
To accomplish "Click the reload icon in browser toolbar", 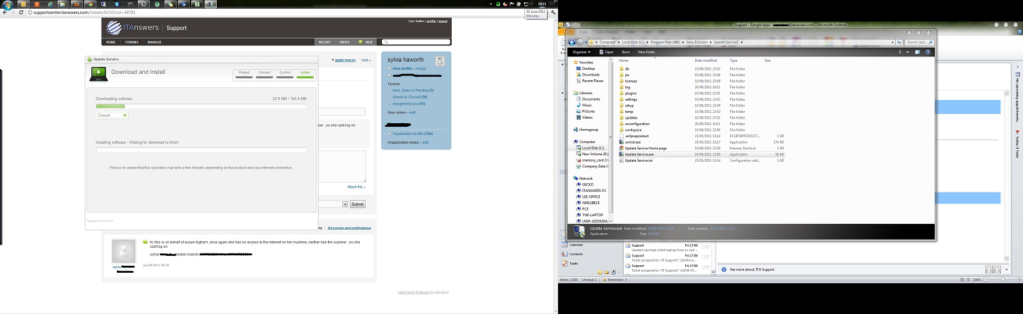I will [22, 12].
